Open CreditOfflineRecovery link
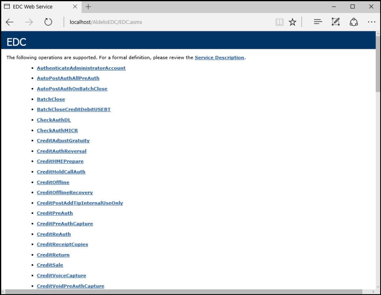Viewport: 381px width, 295px height. click(65, 193)
